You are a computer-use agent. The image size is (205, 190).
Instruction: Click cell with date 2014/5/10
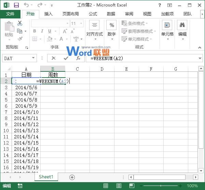coord(26,112)
